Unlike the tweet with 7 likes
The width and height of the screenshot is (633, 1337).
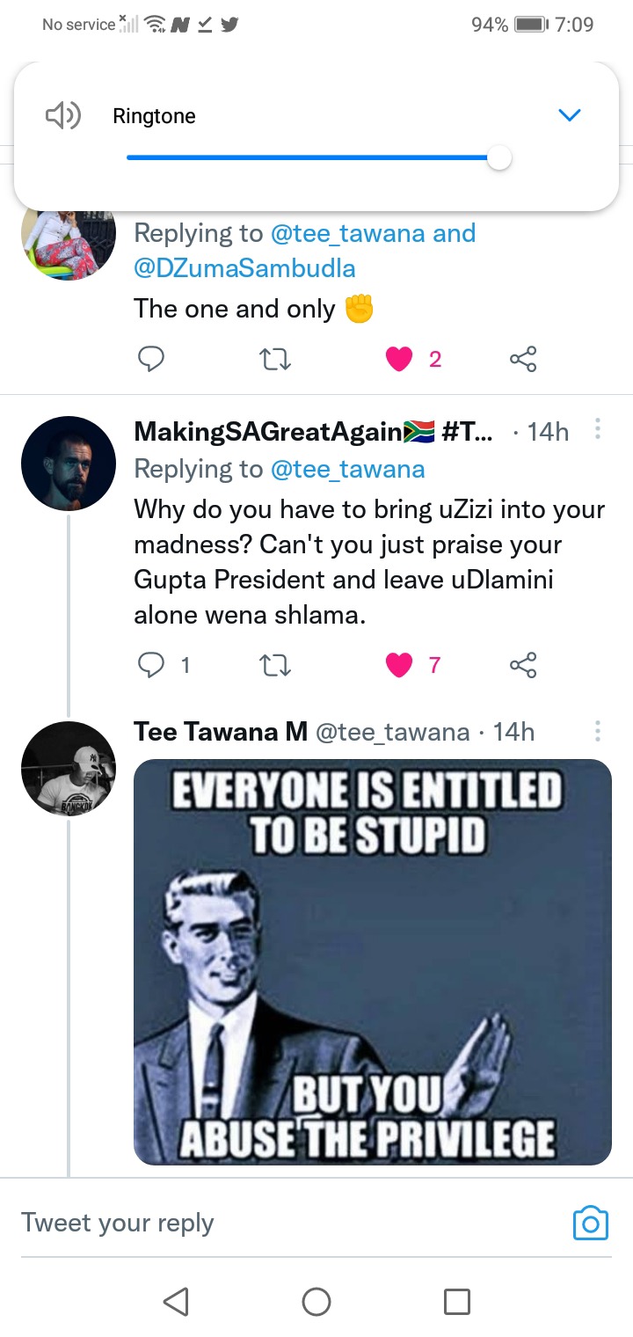click(x=399, y=666)
